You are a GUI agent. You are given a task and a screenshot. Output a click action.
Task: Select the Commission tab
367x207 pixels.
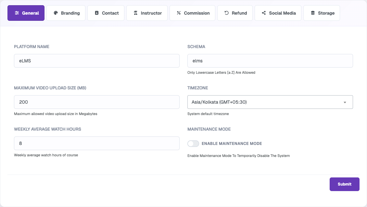(x=192, y=13)
